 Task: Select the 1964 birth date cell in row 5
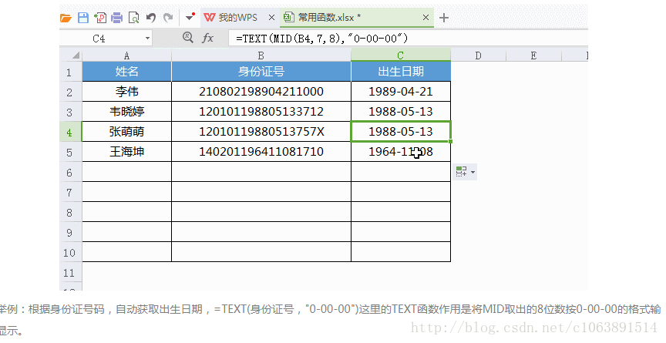[x=401, y=152]
